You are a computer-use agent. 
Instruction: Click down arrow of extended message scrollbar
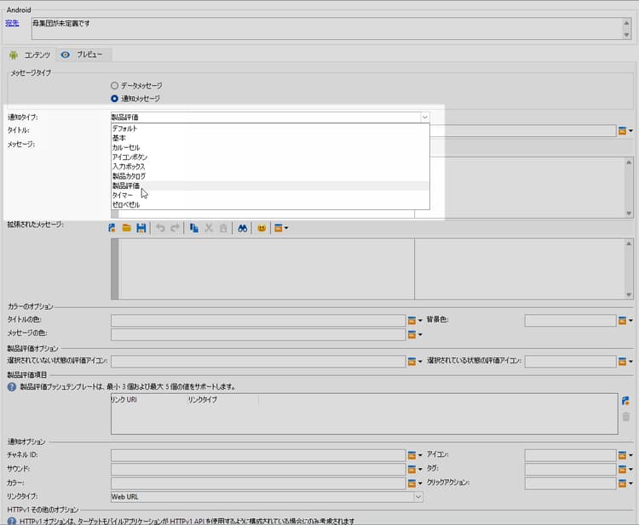[x=629, y=294]
